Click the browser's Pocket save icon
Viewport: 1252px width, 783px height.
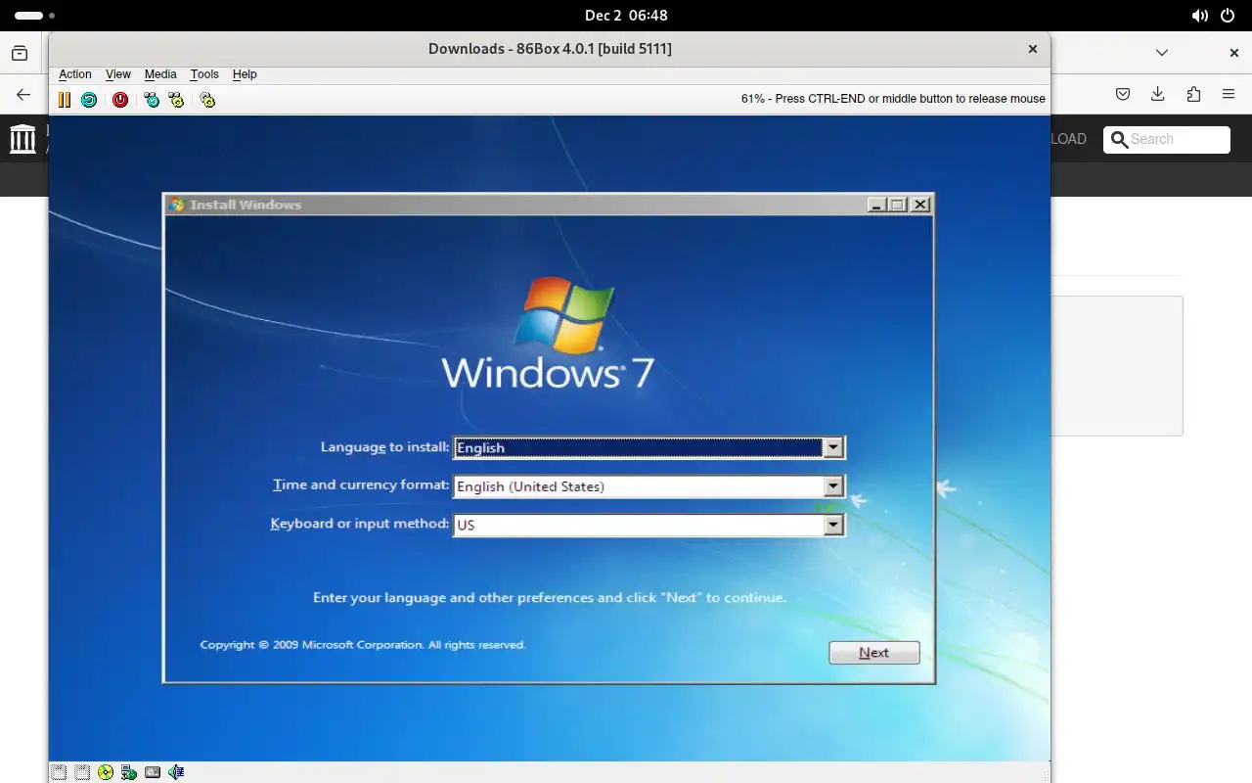click(1123, 95)
